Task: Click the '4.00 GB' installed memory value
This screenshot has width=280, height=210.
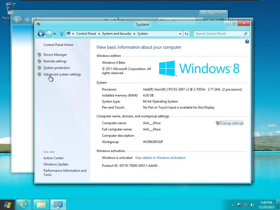Action: pyautogui.click(x=148, y=95)
